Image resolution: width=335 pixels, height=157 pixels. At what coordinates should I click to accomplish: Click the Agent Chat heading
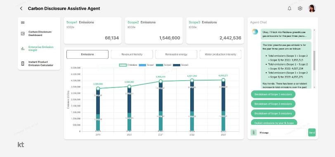[x=258, y=22]
